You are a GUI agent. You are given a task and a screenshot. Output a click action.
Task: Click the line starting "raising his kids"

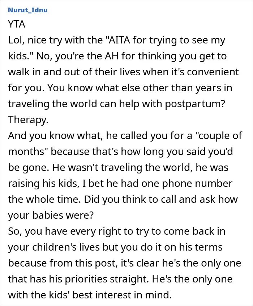[120, 184]
